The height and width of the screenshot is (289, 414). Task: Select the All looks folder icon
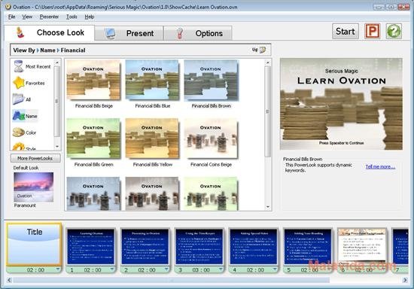pyautogui.click(x=18, y=99)
